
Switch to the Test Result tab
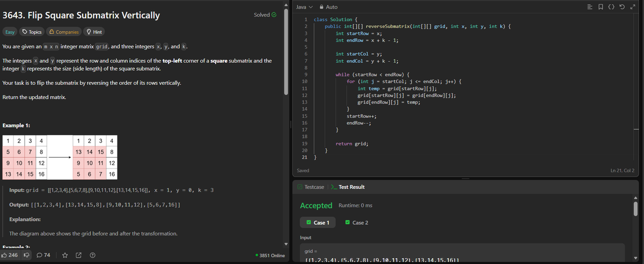347,187
